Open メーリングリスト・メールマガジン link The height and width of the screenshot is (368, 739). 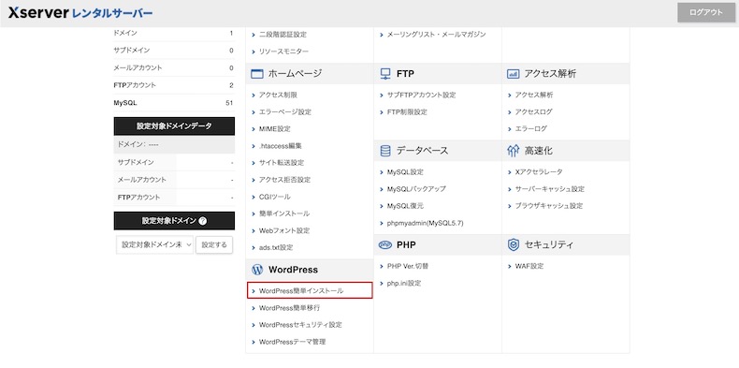[x=436, y=35]
